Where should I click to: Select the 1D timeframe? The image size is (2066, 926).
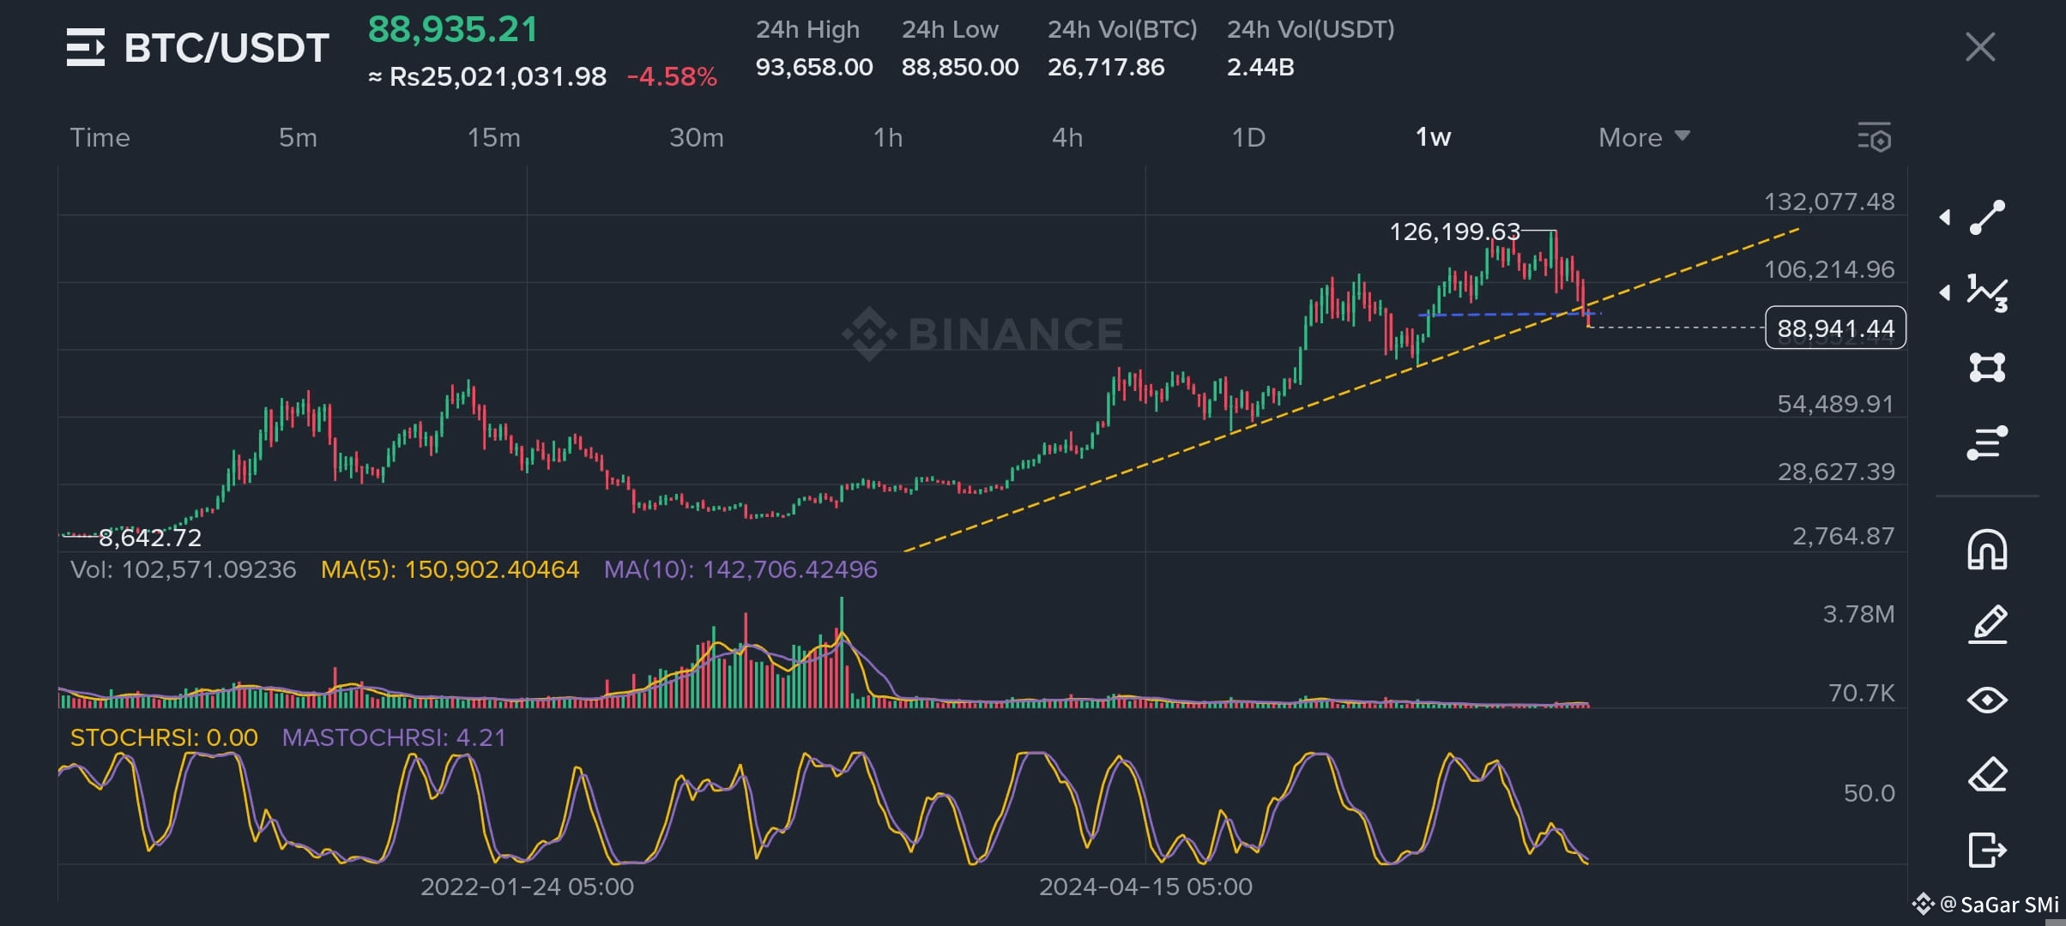[1248, 137]
